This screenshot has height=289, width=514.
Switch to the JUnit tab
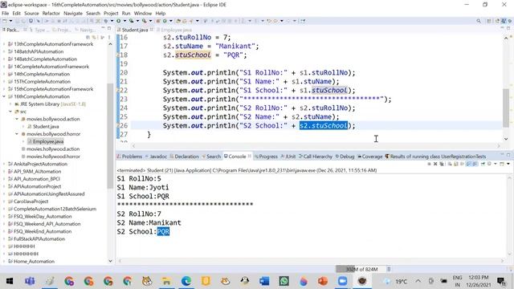point(288,157)
